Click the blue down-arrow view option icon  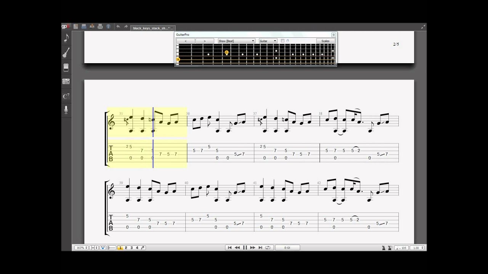point(103,248)
